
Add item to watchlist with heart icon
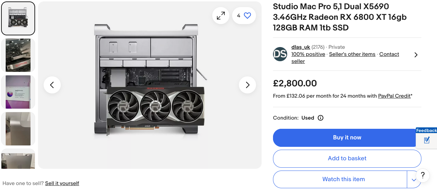click(247, 16)
